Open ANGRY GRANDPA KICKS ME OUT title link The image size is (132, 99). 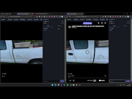tap(88, 26)
